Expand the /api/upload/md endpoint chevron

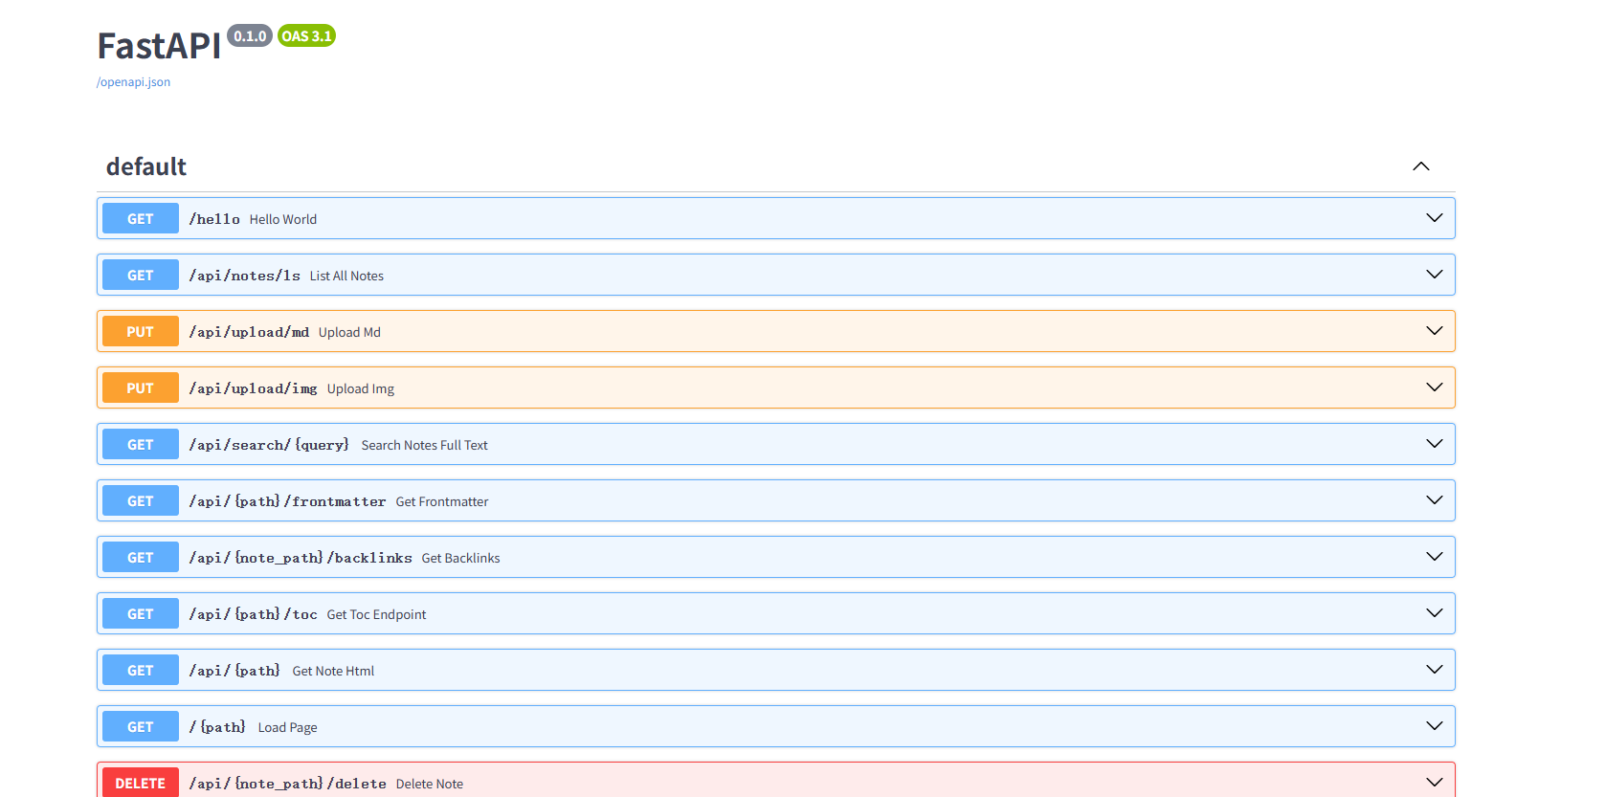click(1435, 331)
